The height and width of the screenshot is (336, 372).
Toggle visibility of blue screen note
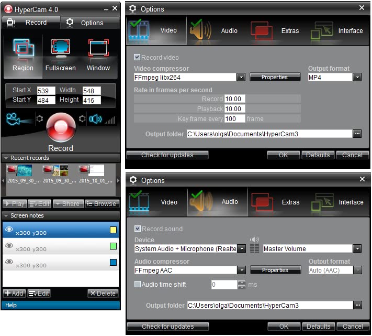[x=9, y=262]
